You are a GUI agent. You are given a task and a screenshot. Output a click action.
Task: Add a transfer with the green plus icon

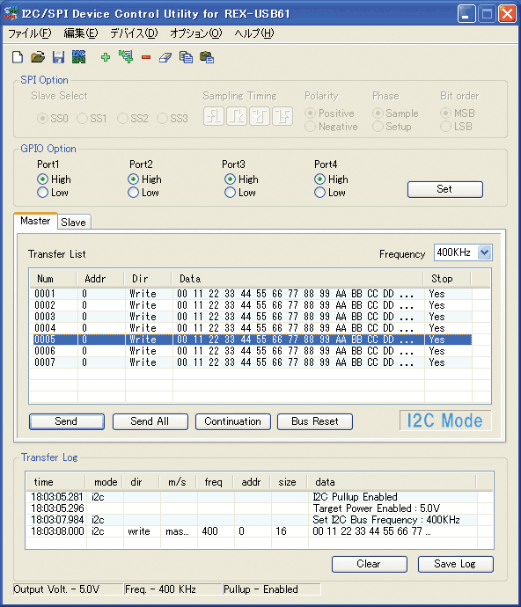pyautogui.click(x=106, y=57)
